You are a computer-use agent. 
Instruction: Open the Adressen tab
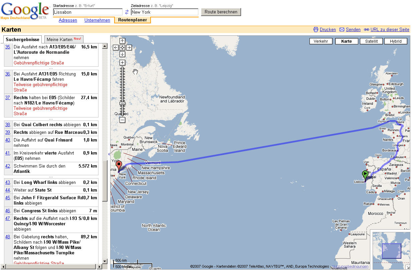click(x=68, y=20)
